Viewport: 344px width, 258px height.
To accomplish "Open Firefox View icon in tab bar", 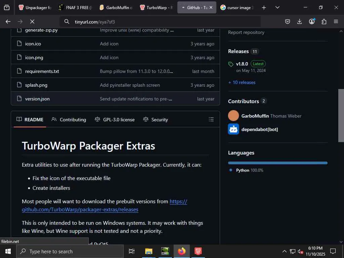I will (7, 8).
